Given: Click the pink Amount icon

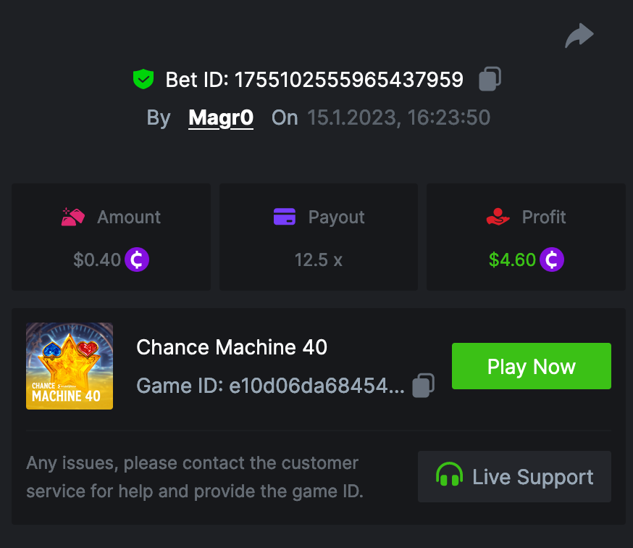Looking at the screenshot, I should tap(74, 217).
